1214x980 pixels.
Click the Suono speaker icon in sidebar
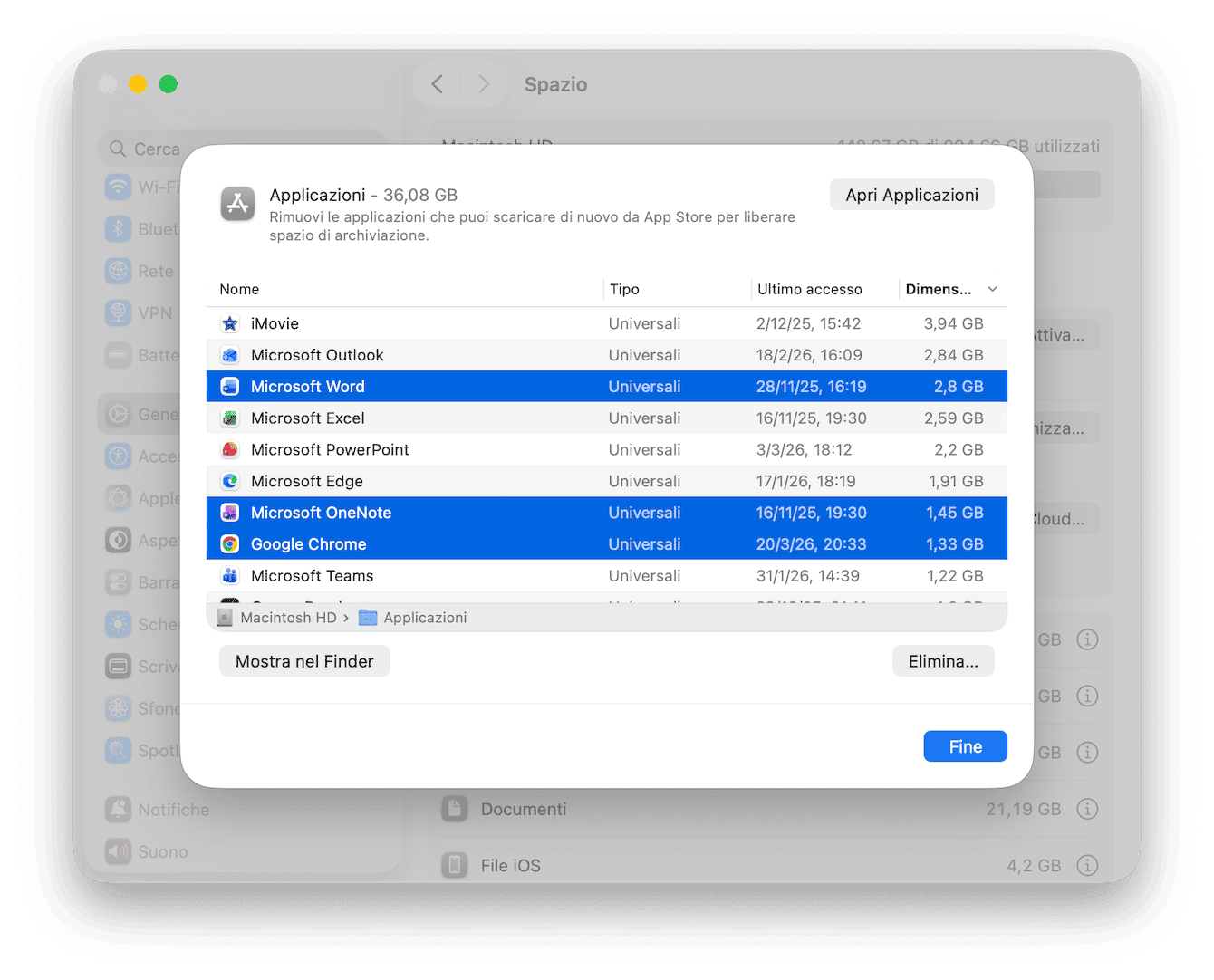coord(119,851)
